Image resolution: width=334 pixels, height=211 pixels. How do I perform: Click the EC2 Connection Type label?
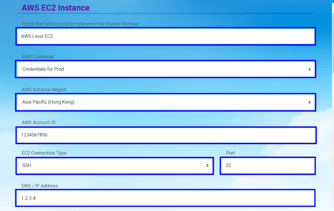44,153
